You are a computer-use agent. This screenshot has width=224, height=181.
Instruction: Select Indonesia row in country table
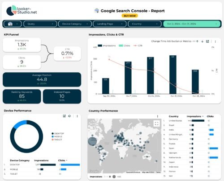click(191, 167)
